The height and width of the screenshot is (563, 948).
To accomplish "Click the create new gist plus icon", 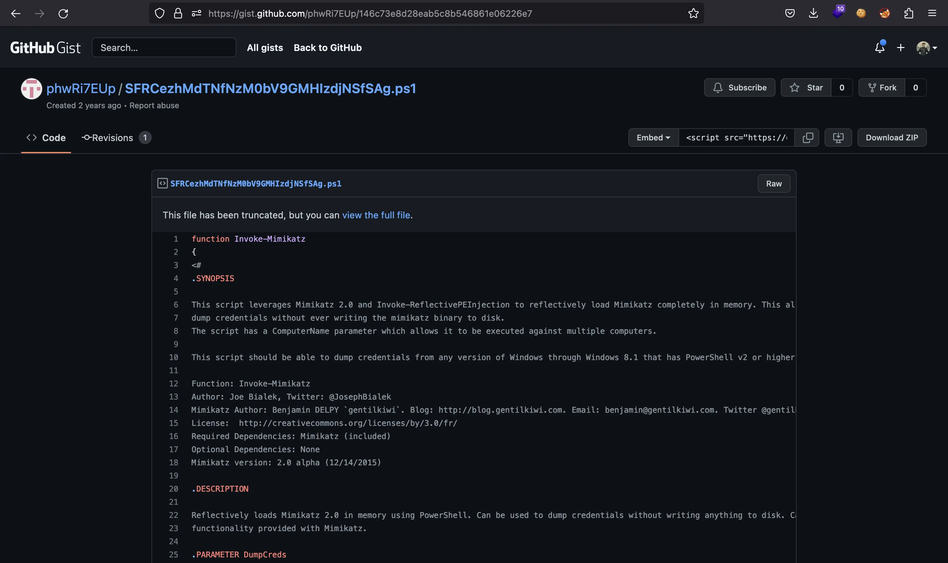I will [902, 47].
